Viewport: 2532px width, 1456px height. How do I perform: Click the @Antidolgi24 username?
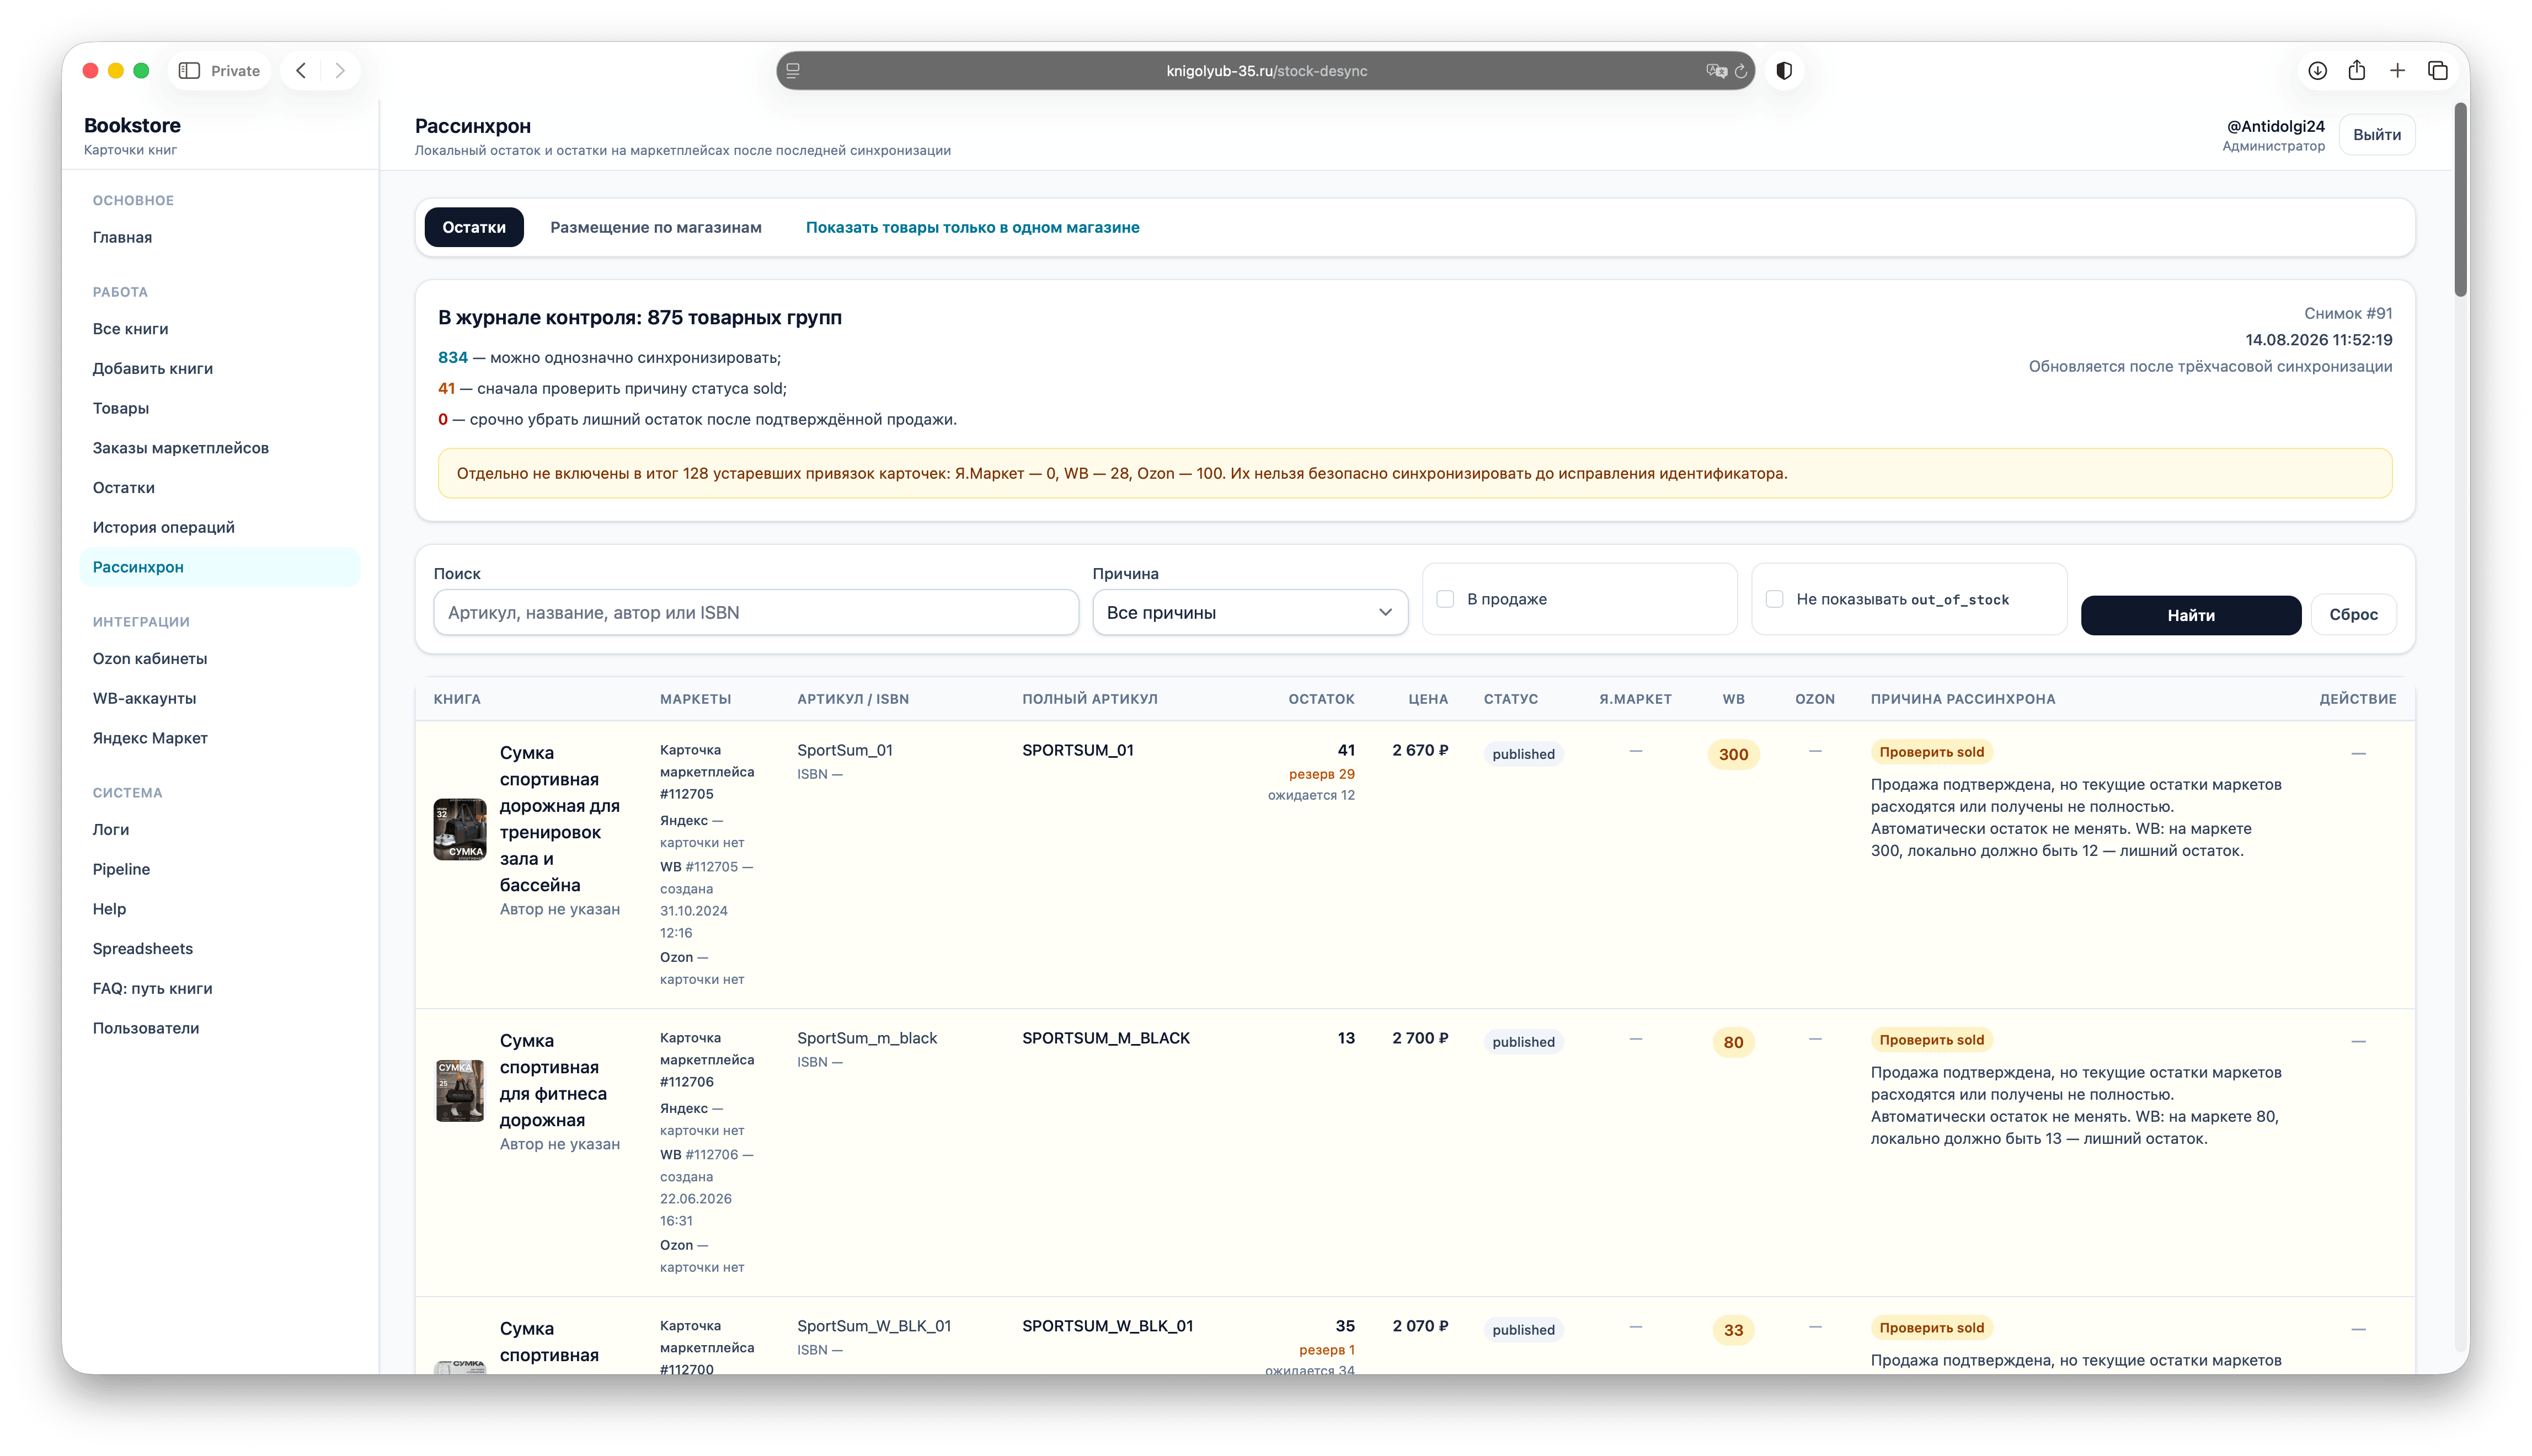[x=2275, y=126]
